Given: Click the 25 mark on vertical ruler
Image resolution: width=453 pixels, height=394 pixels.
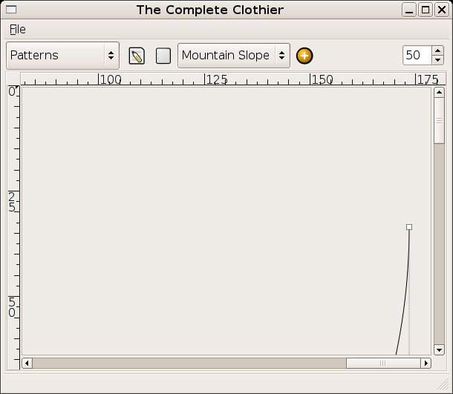Looking at the screenshot, I should tap(12, 202).
